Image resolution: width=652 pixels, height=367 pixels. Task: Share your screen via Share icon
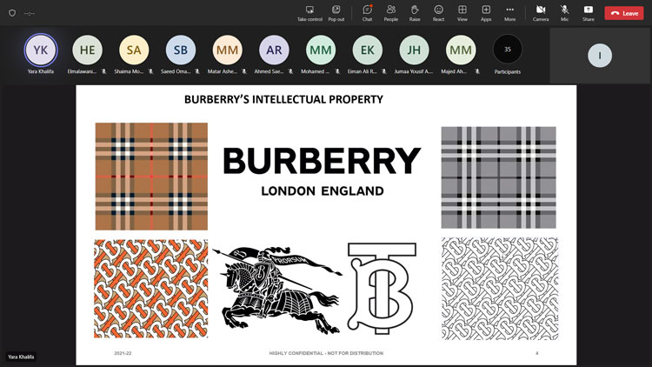589,12
